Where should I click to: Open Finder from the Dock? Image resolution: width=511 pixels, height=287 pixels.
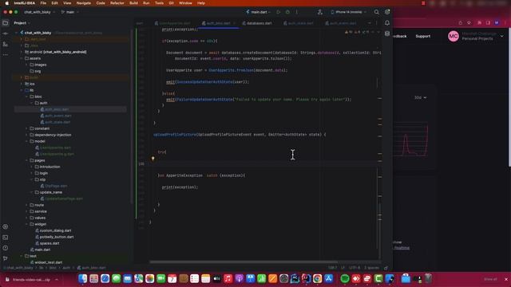click(x=83, y=278)
